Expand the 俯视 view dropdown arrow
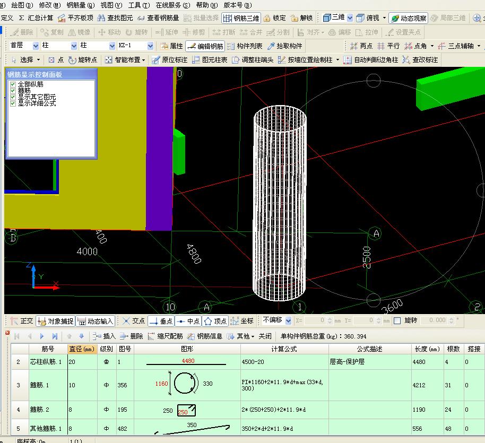 click(385, 18)
